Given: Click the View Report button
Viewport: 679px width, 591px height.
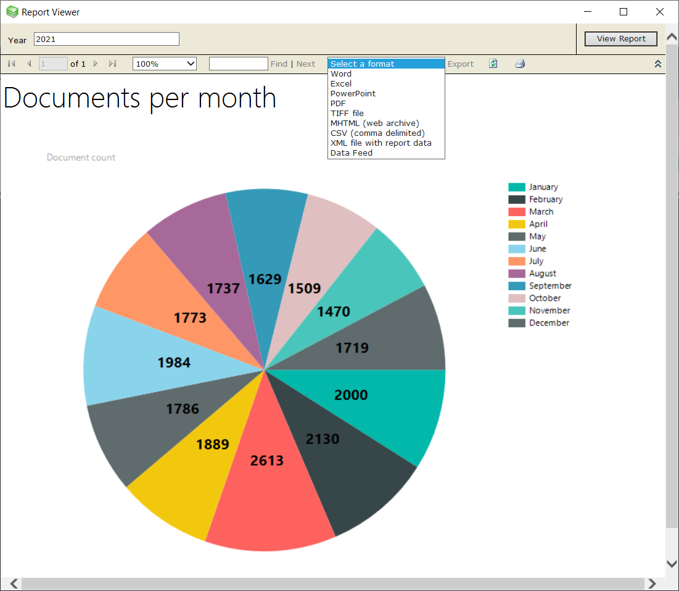Looking at the screenshot, I should tap(620, 38).
